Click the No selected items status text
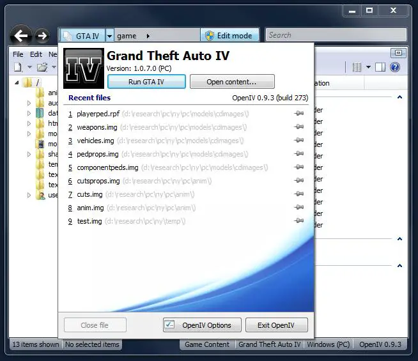 92,344
